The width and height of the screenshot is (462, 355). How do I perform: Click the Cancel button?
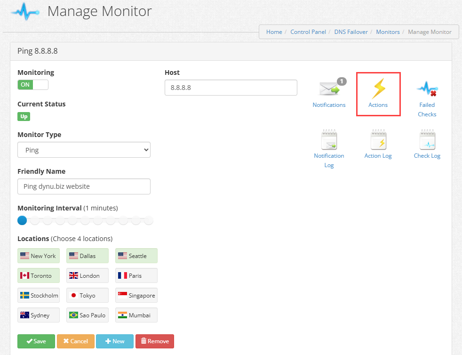click(x=76, y=341)
